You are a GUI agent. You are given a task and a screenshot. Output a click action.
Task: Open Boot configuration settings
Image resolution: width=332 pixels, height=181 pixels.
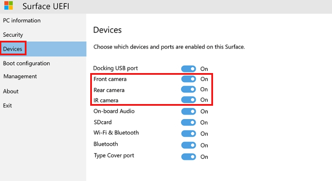(x=27, y=63)
